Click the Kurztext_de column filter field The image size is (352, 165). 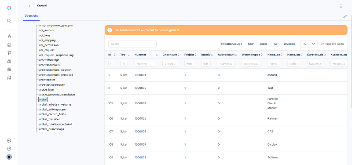pos(315,64)
